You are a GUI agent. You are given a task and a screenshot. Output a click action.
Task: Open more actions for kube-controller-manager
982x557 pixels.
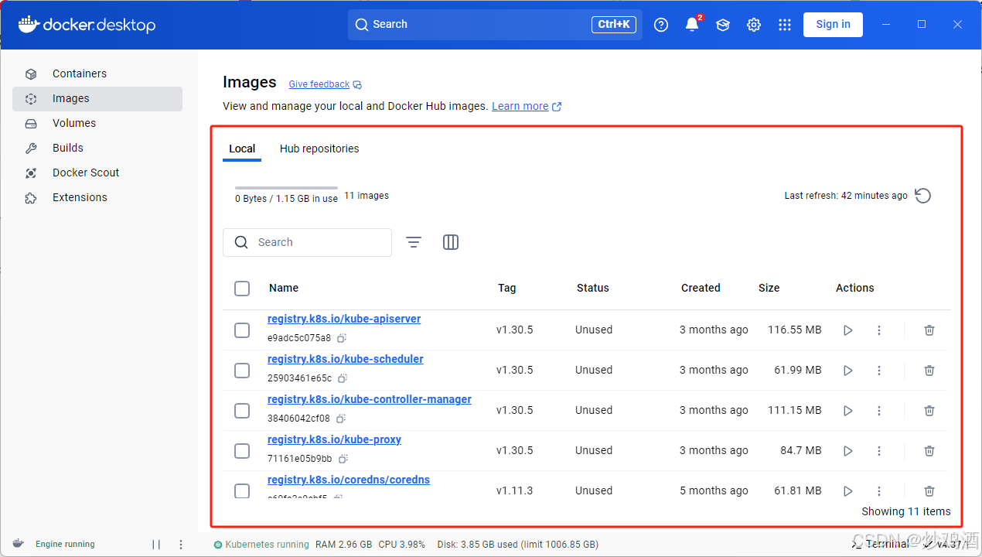[x=879, y=411]
